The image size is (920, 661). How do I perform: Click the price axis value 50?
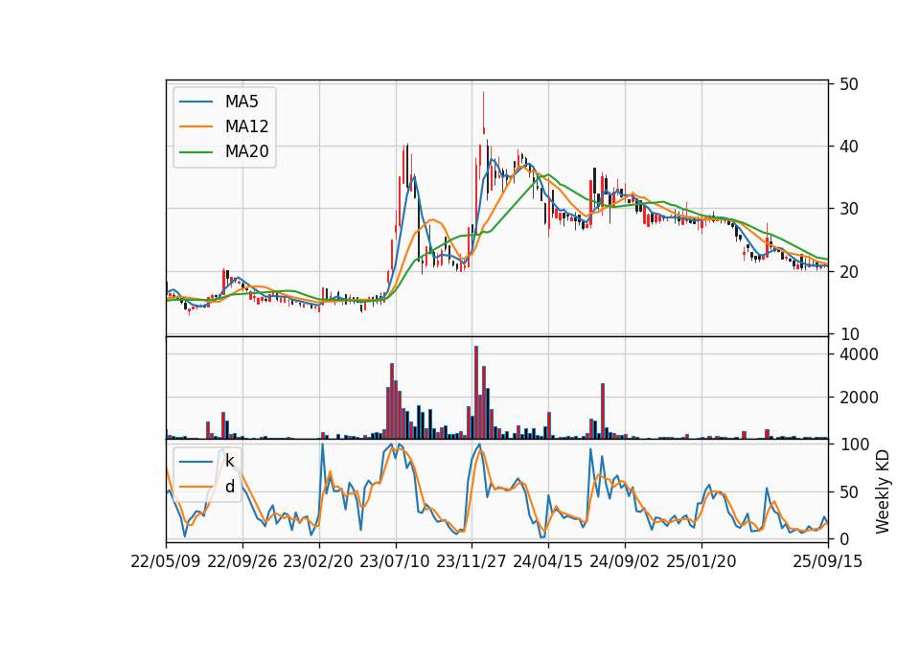coord(849,84)
